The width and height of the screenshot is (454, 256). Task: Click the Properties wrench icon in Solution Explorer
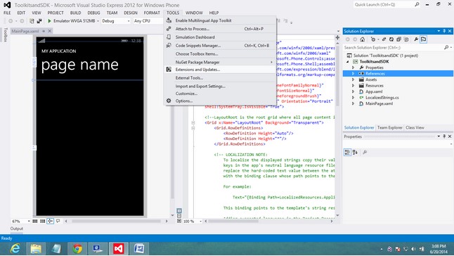(416, 39)
